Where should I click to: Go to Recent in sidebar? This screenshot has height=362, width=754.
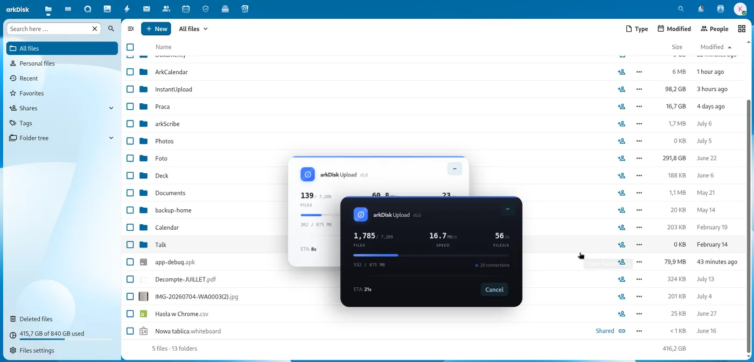(x=62, y=79)
